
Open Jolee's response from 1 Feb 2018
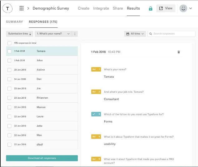click(42, 61)
